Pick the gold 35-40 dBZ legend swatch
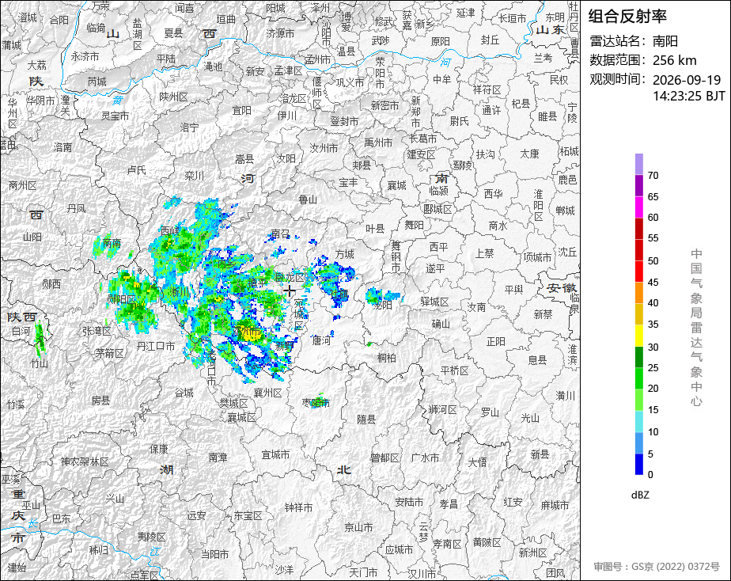 pyautogui.click(x=638, y=314)
